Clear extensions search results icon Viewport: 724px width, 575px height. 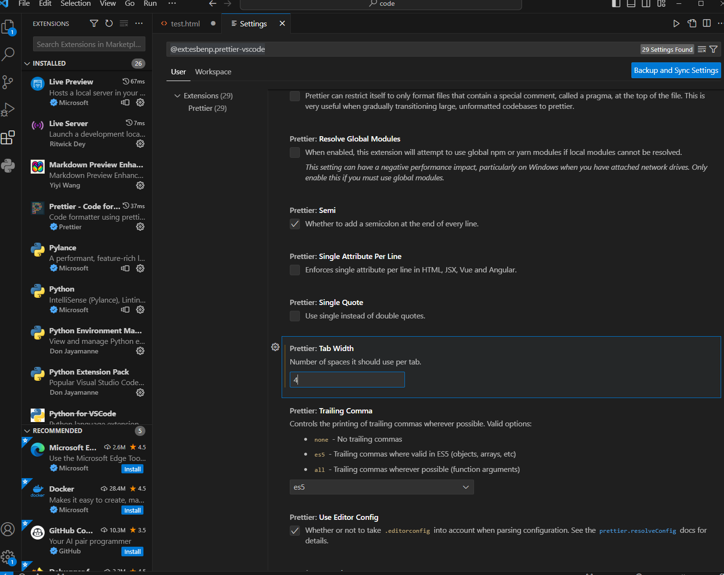124,23
